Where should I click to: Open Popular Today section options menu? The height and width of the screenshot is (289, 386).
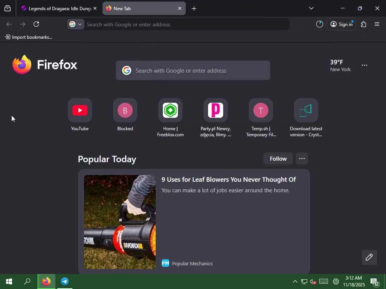point(302,159)
